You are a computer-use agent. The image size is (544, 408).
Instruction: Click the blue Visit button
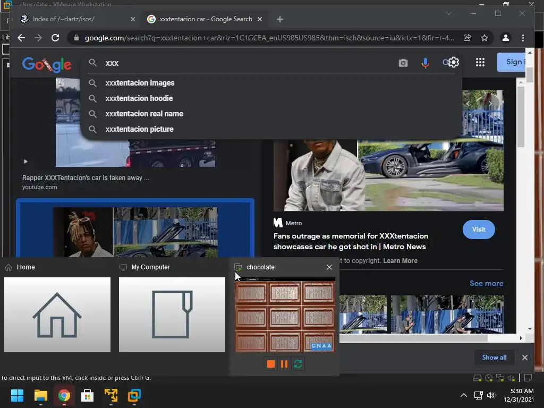coord(479,229)
